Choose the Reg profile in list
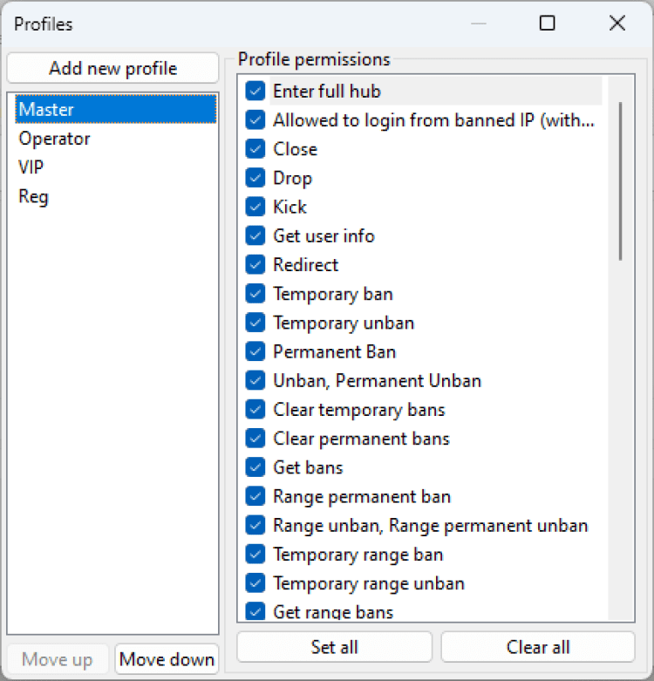Viewport: 654px width, 681px height. pos(34,196)
